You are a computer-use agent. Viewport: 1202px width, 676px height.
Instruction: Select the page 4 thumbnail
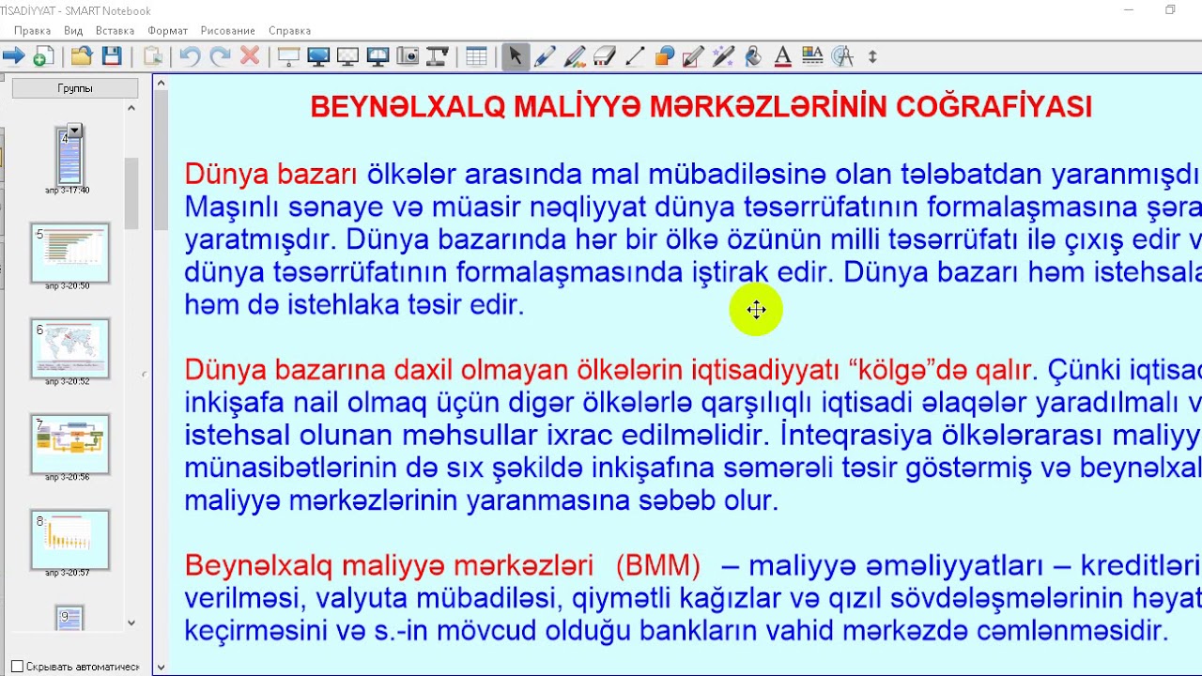pyautogui.click(x=69, y=156)
